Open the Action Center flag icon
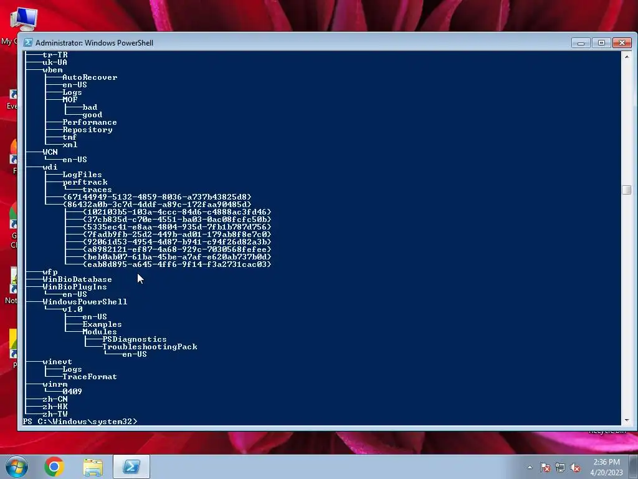This screenshot has width=638, height=479. point(545,467)
